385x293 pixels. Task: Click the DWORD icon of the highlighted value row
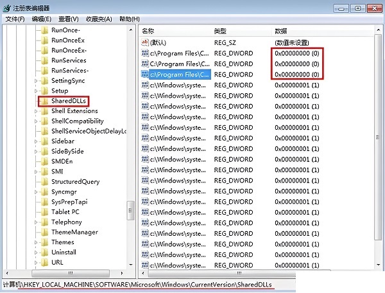point(145,75)
